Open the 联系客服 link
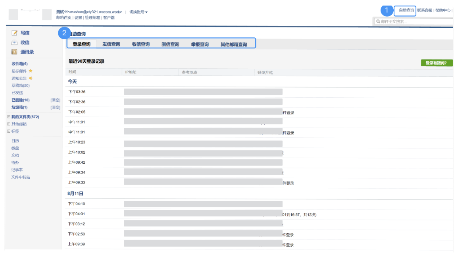The image size is (454, 276). 425,10
